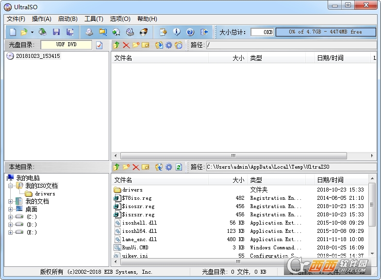
Task: Click the local pane gear Properties icon
Action: [169, 167]
